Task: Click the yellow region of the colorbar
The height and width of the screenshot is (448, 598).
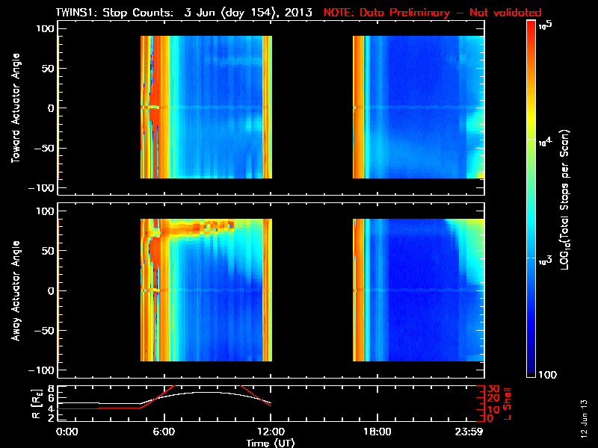Action: tap(531, 120)
